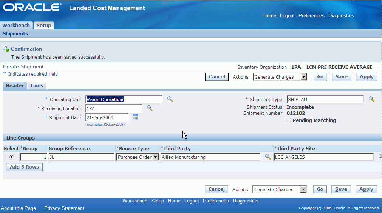Viewport: 382px width, 213px height.
Task: Click the Add 5 Rows button
Action: point(24,167)
